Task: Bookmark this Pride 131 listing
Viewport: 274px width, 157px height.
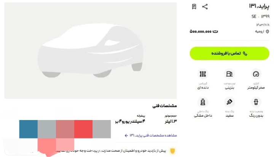Action: (194, 6)
